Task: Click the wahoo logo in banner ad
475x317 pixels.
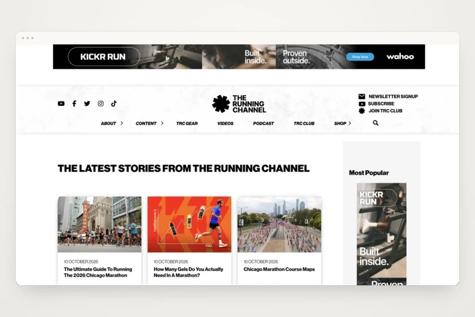Action: (x=400, y=57)
